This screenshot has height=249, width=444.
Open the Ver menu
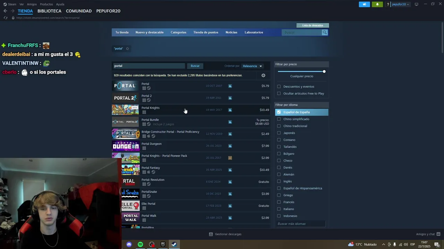22,4
